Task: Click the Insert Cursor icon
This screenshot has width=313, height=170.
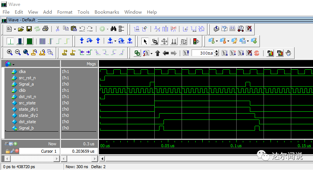Action: (65, 53)
